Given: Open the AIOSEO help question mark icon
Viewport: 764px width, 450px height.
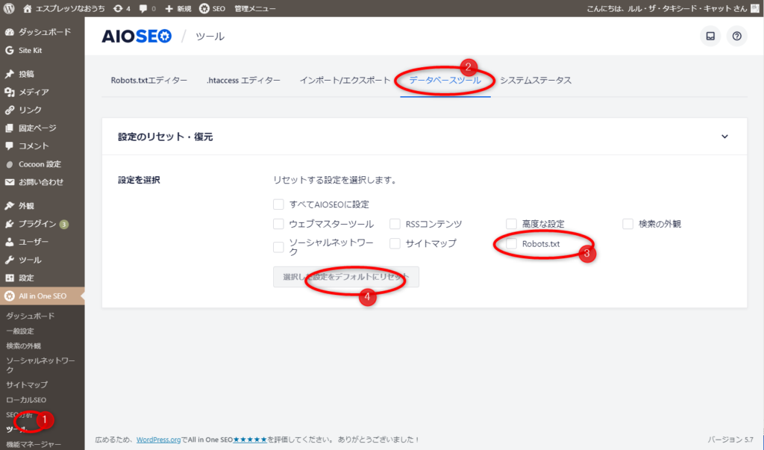Looking at the screenshot, I should tap(736, 36).
